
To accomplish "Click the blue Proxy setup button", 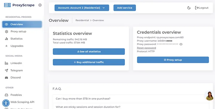I will pos(173,60).
